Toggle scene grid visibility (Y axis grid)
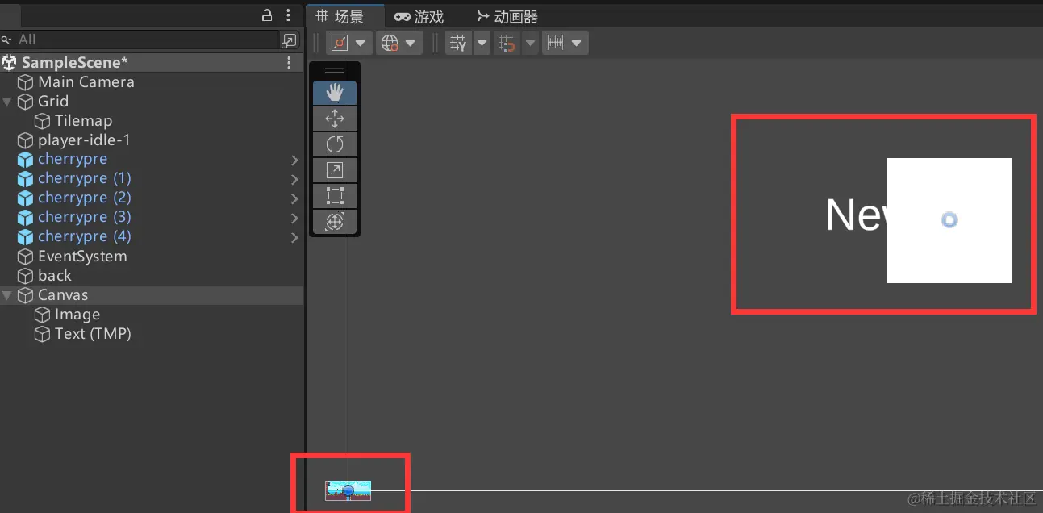The width and height of the screenshot is (1043, 513). click(458, 43)
